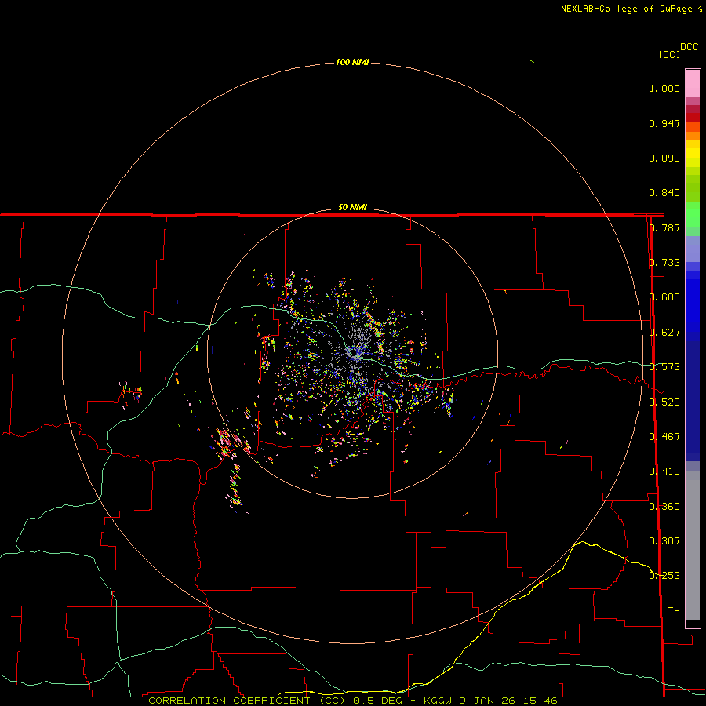Image resolution: width=706 pixels, height=706 pixels.
Task: Click the CORRELATION COEFFICIENT (CC) title text
Action: click(247, 701)
